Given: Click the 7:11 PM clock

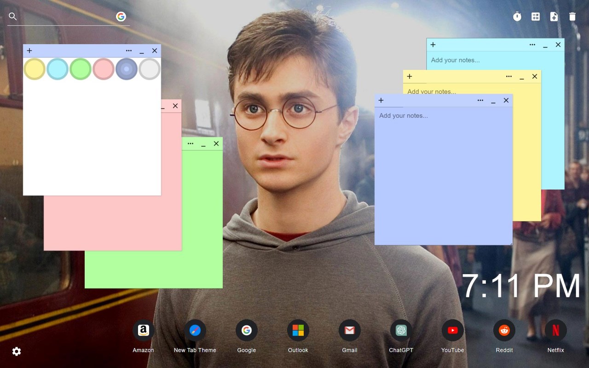Looking at the screenshot, I should pyautogui.click(x=521, y=286).
